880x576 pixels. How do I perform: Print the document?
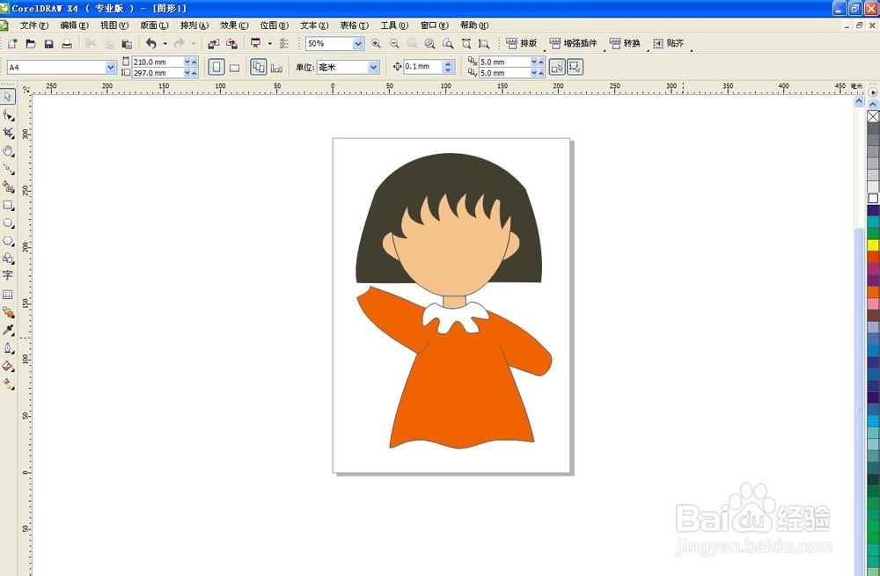click(67, 43)
